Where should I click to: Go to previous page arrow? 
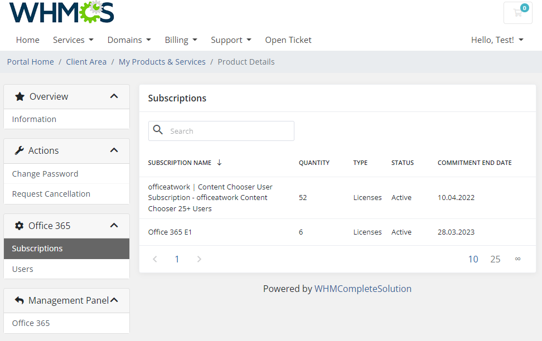pos(155,259)
